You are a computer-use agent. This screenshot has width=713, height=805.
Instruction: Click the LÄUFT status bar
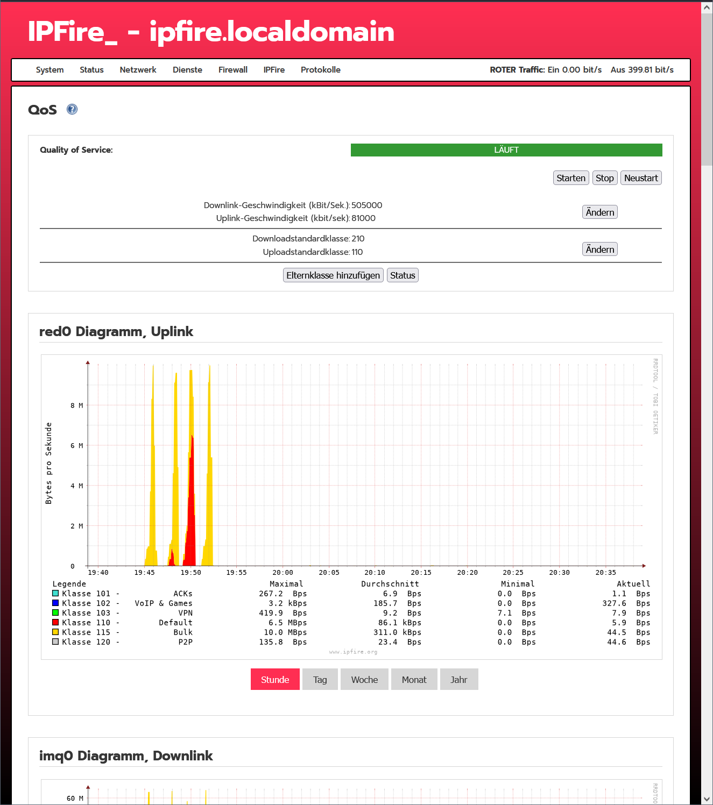(506, 150)
